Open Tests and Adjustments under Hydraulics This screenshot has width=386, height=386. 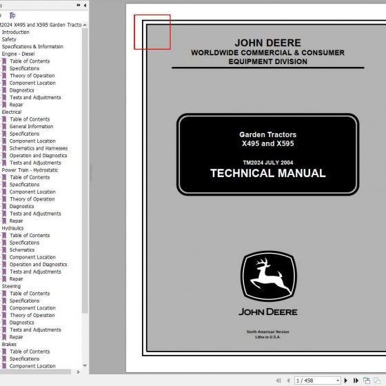tap(35, 272)
